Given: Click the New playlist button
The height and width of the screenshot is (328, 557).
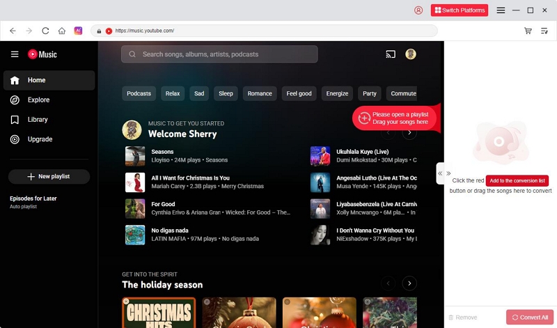Looking at the screenshot, I should click(x=49, y=177).
